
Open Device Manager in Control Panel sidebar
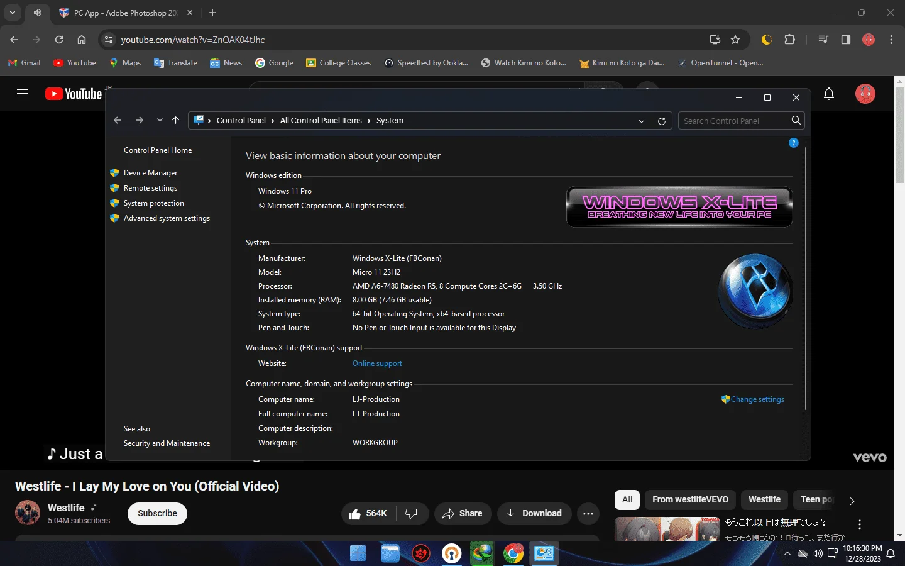[x=150, y=173]
